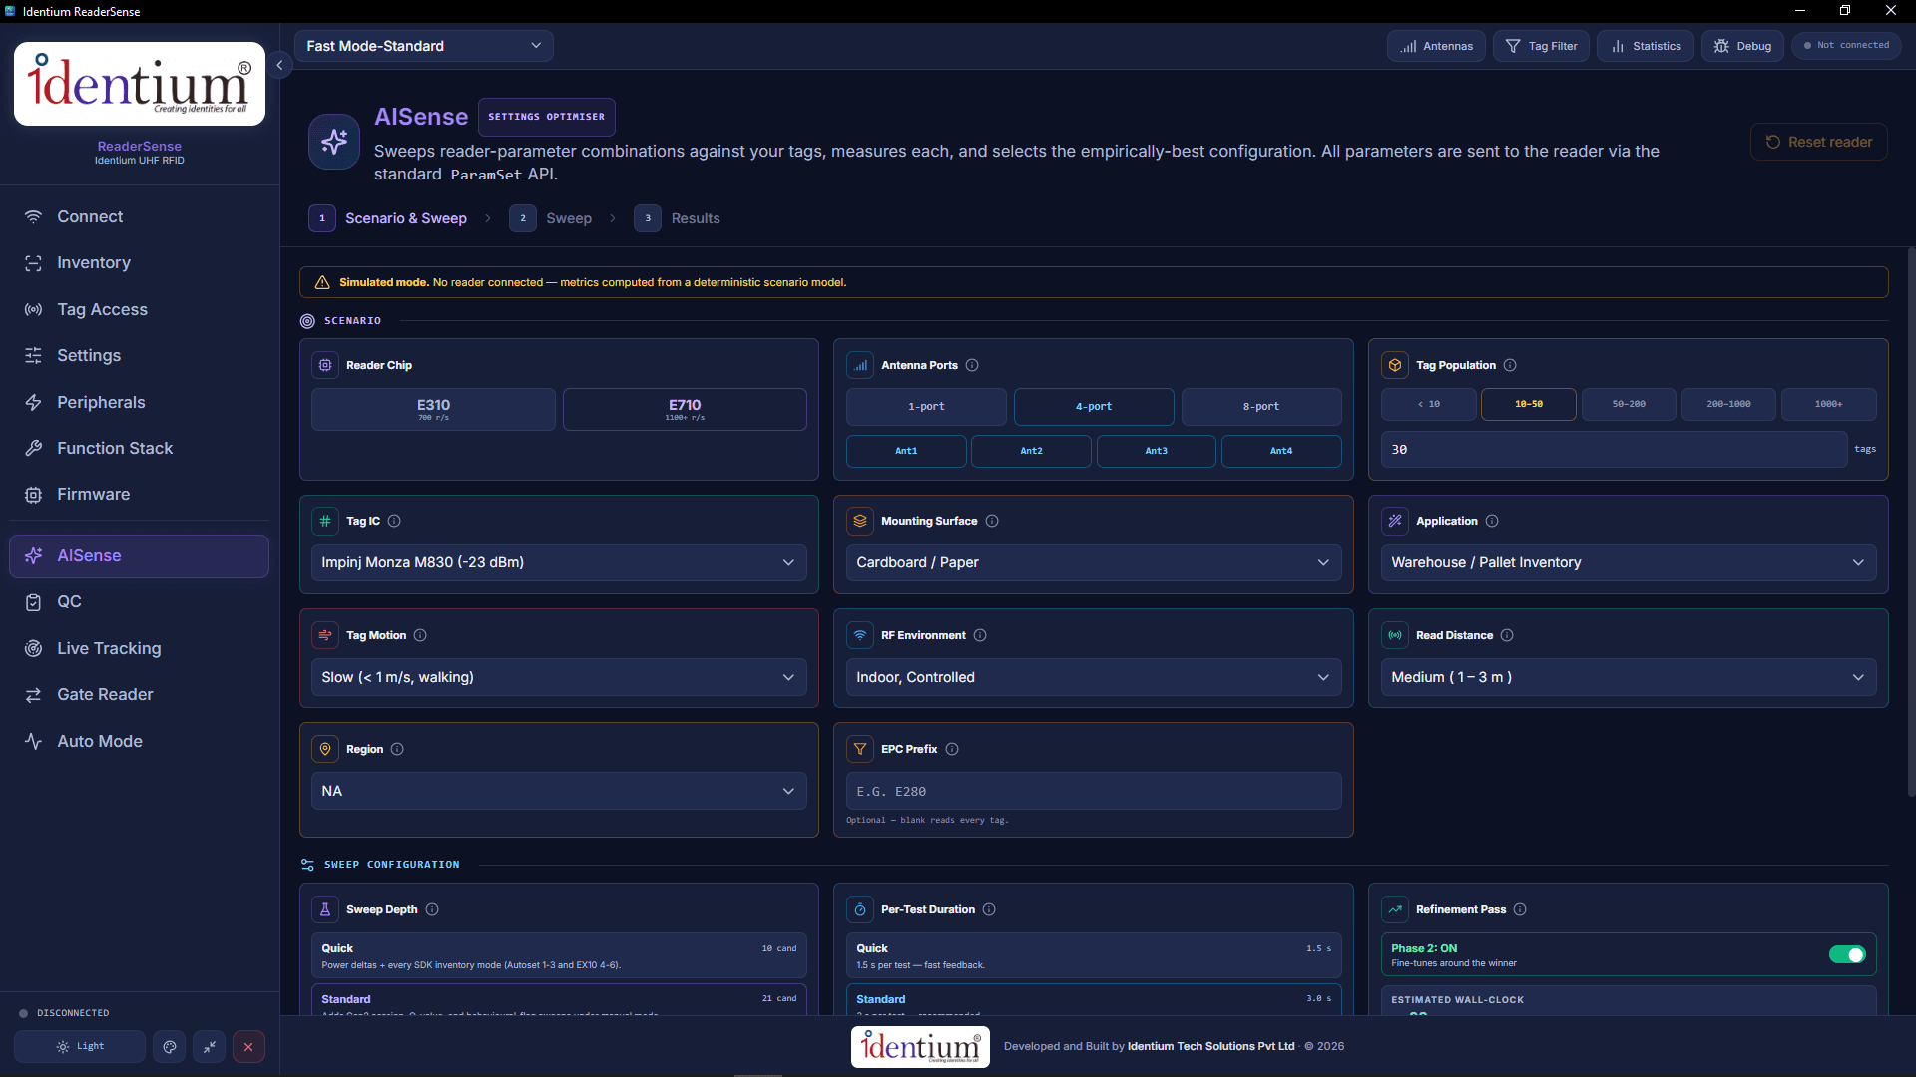1916x1077 pixels.
Task: Click the info icon next to Region
Action: (397, 749)
